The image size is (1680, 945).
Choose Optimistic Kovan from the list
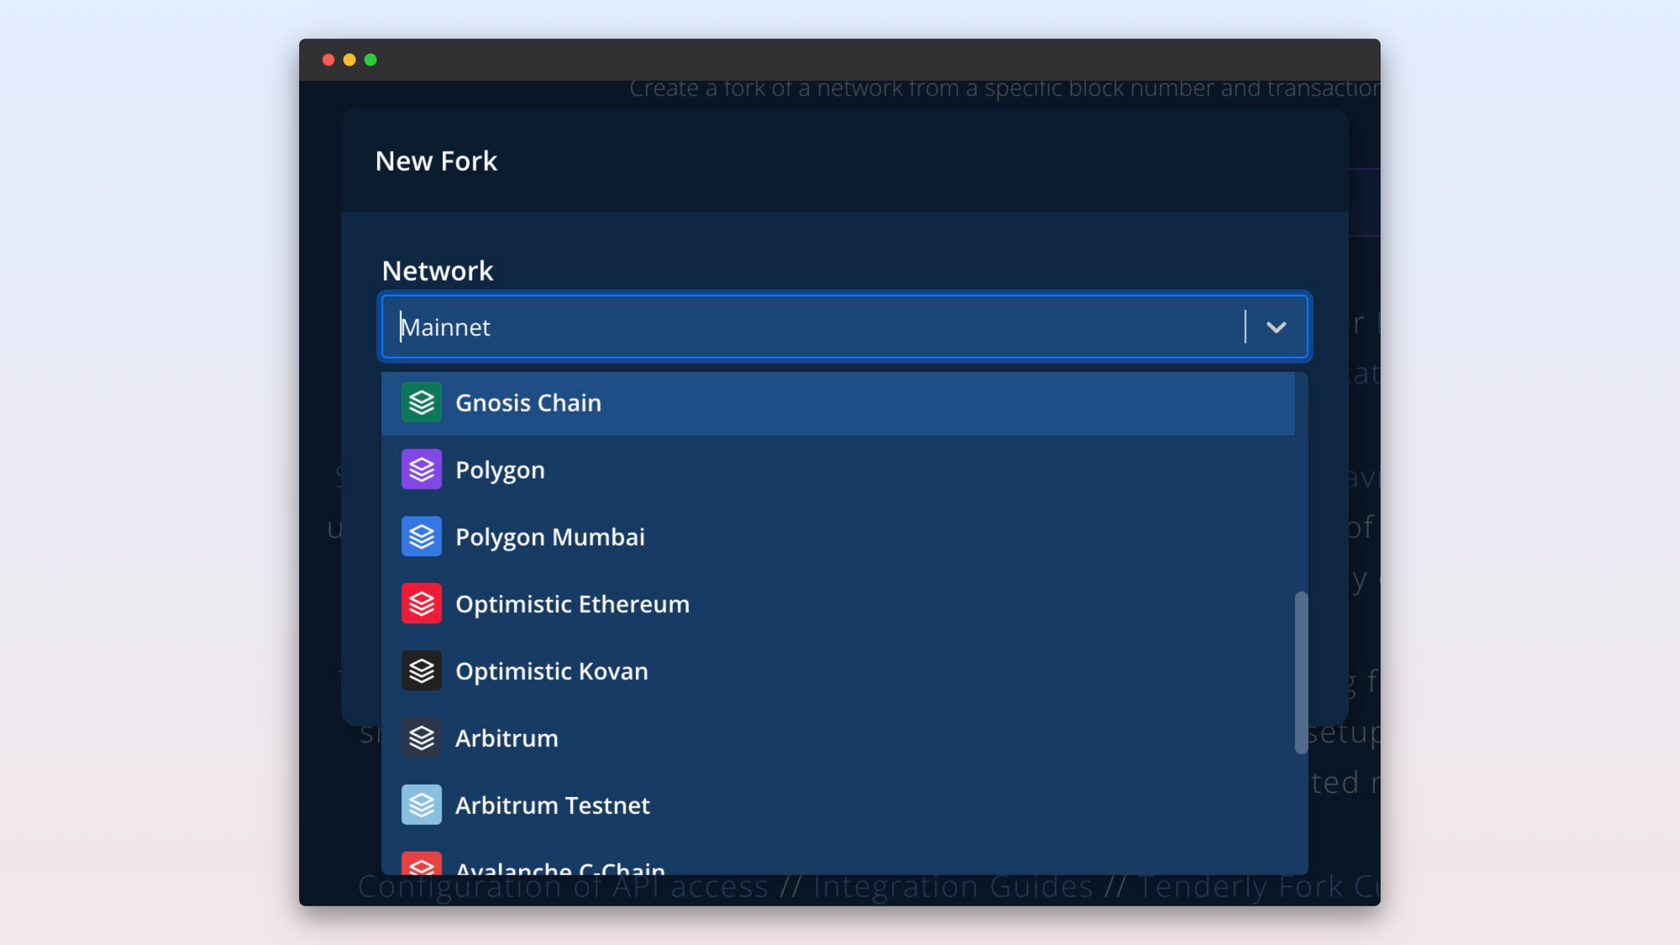pos(552,672)
